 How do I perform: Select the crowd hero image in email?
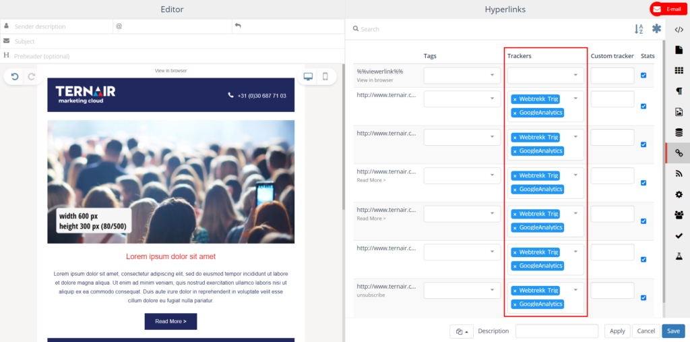pyautogui.click(x=170, y=181)
